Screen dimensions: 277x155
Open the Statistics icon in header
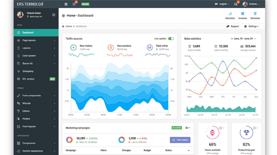point(230,14)
